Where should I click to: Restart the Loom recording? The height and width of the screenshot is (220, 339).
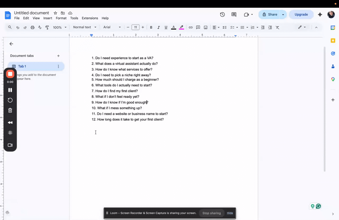(x=10, y=100)
